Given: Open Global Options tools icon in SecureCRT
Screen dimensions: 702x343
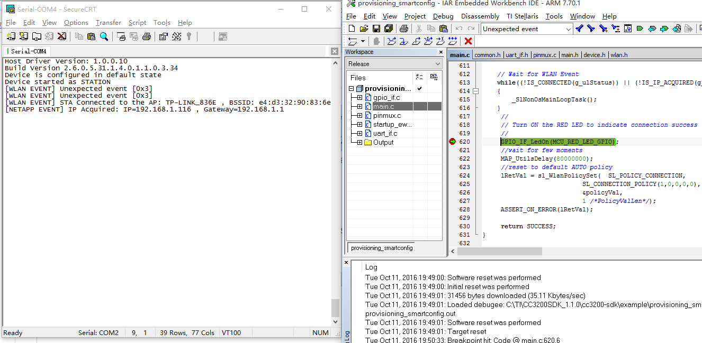Looking at the screenshot, I should (176, 36).
